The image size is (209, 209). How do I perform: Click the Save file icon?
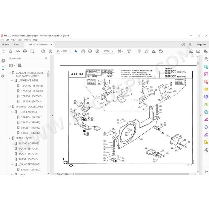[3, 51]
